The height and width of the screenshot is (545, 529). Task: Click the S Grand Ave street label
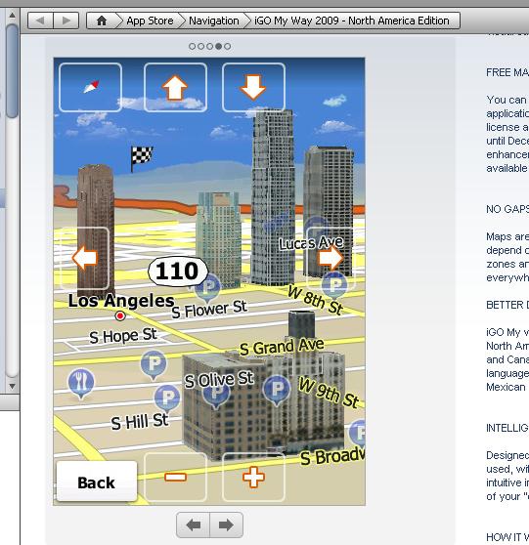point(282,347)
